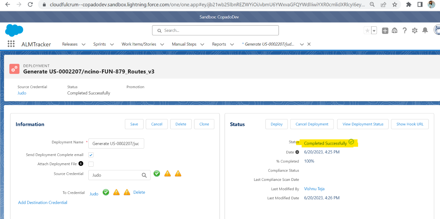Click Delete link in To Credential row
This screenshot has height=219, width=440.
click(139, 192)
